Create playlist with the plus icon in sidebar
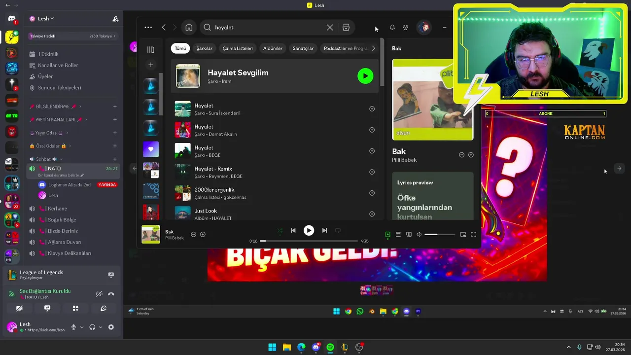Viewport: 631px width, 355px height. coord(151,65)
